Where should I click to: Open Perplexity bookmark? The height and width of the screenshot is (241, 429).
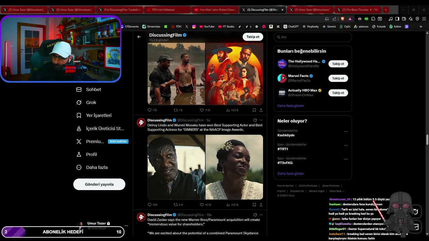click(310, 26)
